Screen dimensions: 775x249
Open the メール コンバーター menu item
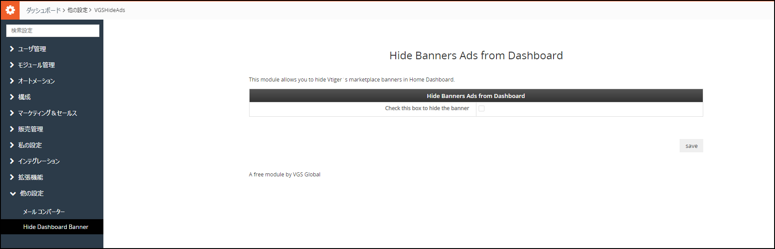click(44, 212)
